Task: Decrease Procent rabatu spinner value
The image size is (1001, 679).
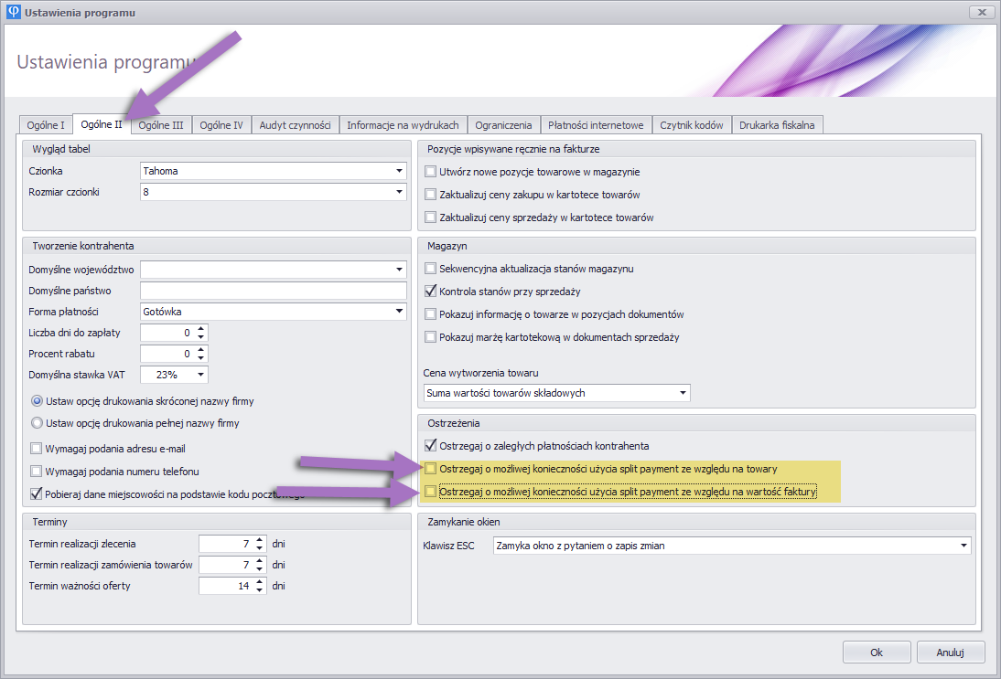Action: click(x=201, y=357)
